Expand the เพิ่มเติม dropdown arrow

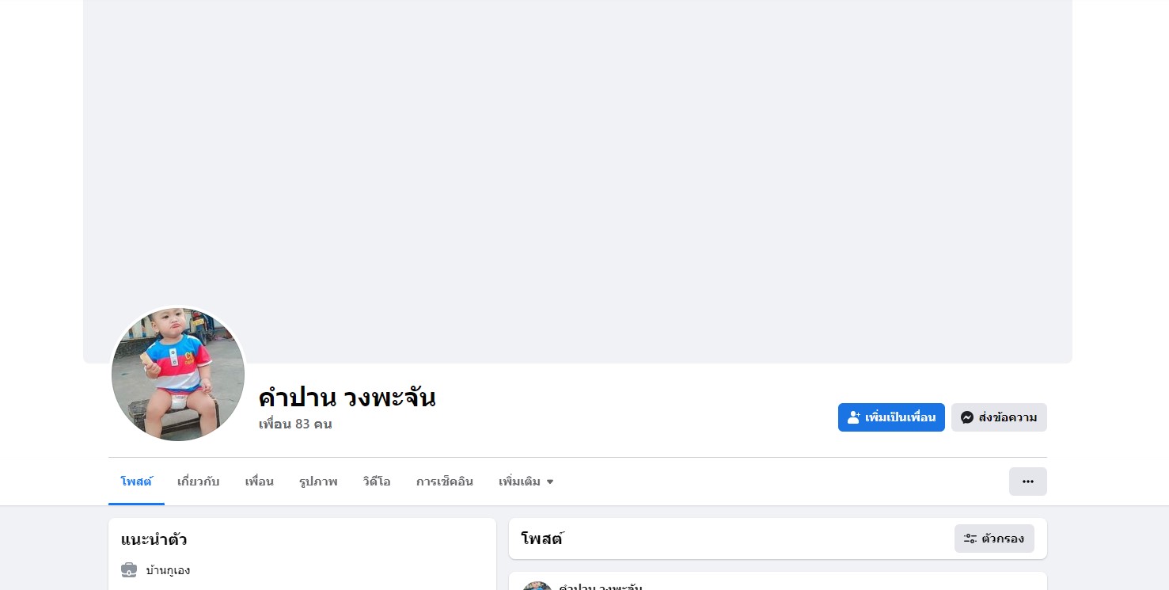tap(550, 482)
